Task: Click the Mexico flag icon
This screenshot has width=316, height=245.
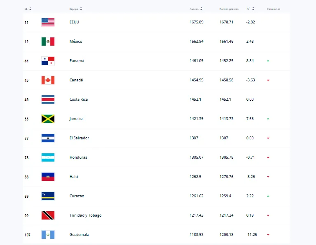Action: coord(48,42)
